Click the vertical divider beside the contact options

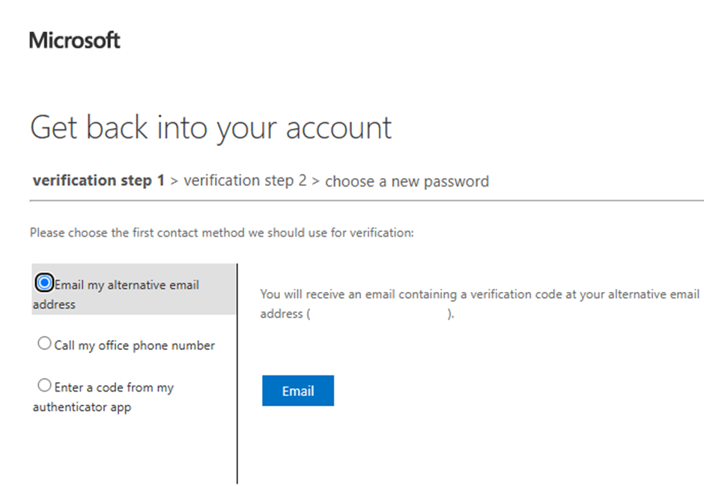coord(237,374)
